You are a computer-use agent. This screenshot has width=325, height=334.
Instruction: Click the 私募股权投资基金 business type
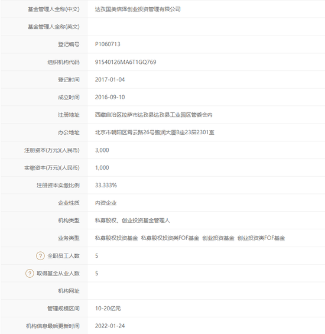(x=116, y=238)
